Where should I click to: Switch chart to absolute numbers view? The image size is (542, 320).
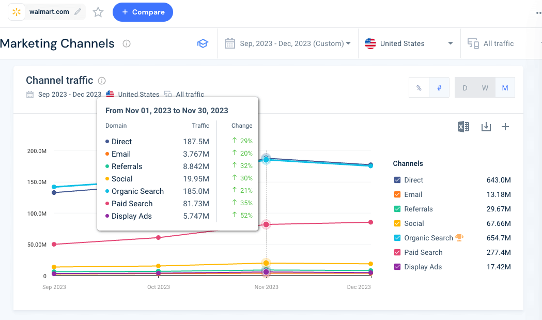click(439, 88)
